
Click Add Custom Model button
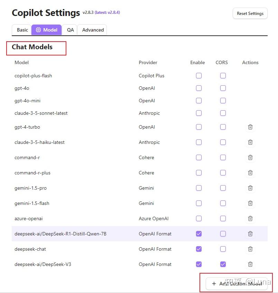click(237, 284)
